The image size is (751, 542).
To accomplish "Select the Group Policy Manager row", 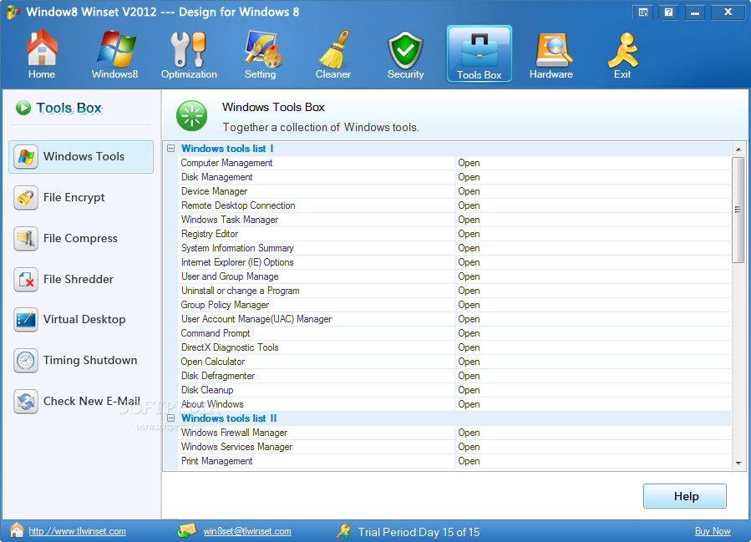I will click(x=454, y=305).
